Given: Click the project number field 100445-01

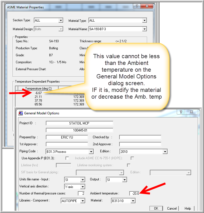Looking at the screenshot, I should pos(80,130).
